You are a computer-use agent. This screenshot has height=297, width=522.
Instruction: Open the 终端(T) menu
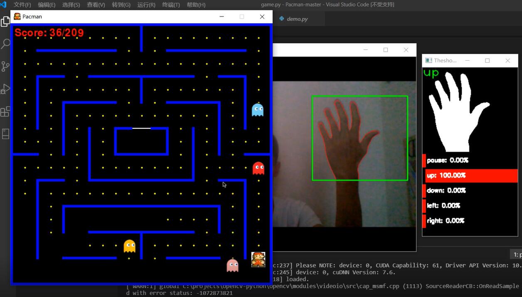(171, 5)
